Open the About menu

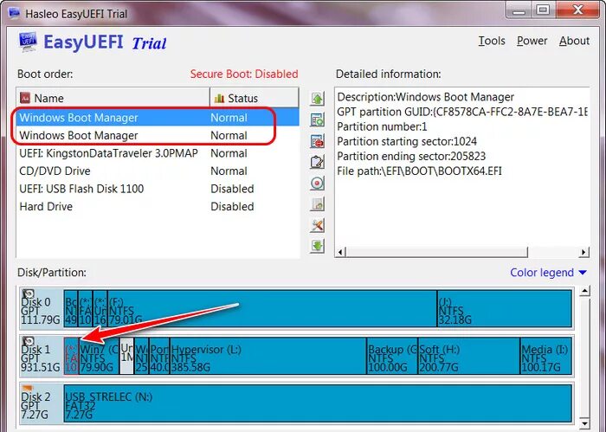click(574, 41)
